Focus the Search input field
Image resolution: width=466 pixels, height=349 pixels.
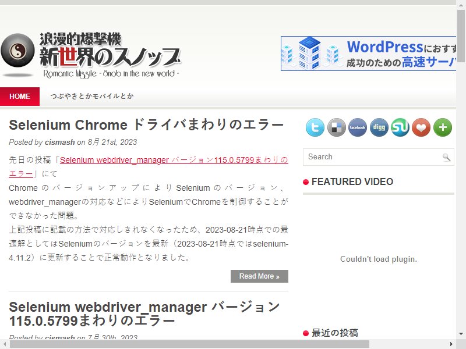[x=378, y=157]
